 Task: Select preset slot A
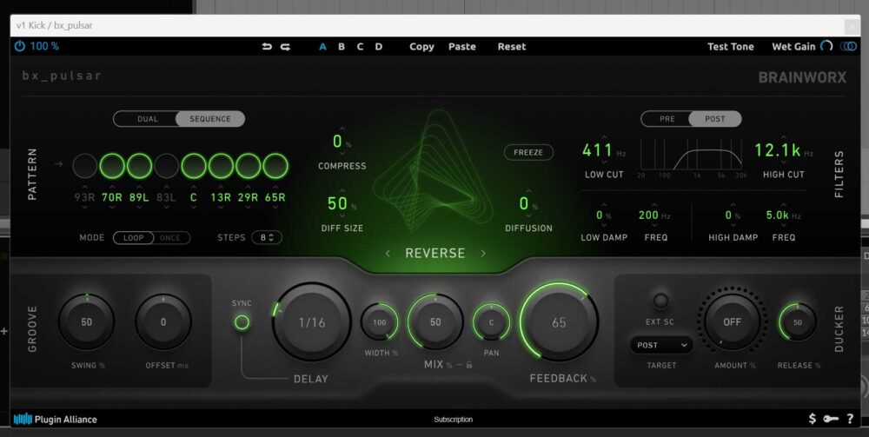click(322, 47)
